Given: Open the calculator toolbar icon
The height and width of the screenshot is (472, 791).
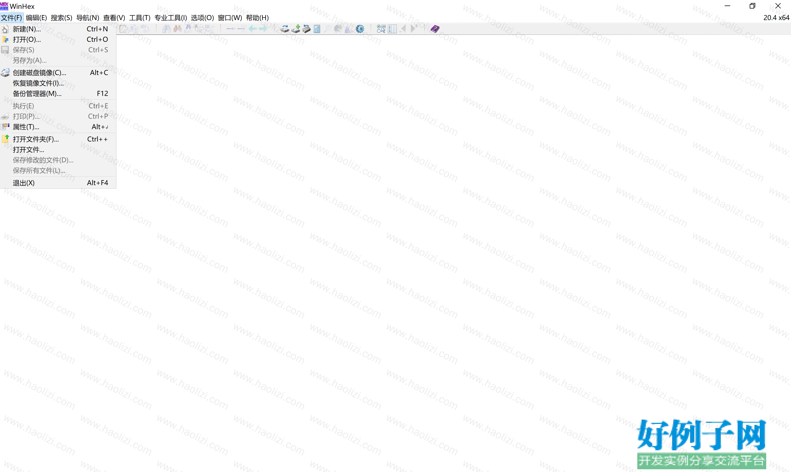Looking at the screenshot, I should pos(317,29).
